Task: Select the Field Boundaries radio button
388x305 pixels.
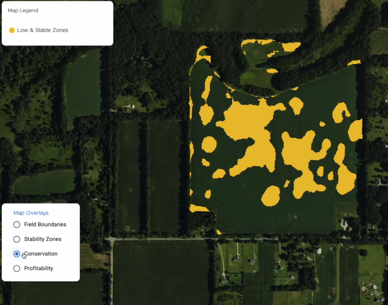Action: point(17,224)
